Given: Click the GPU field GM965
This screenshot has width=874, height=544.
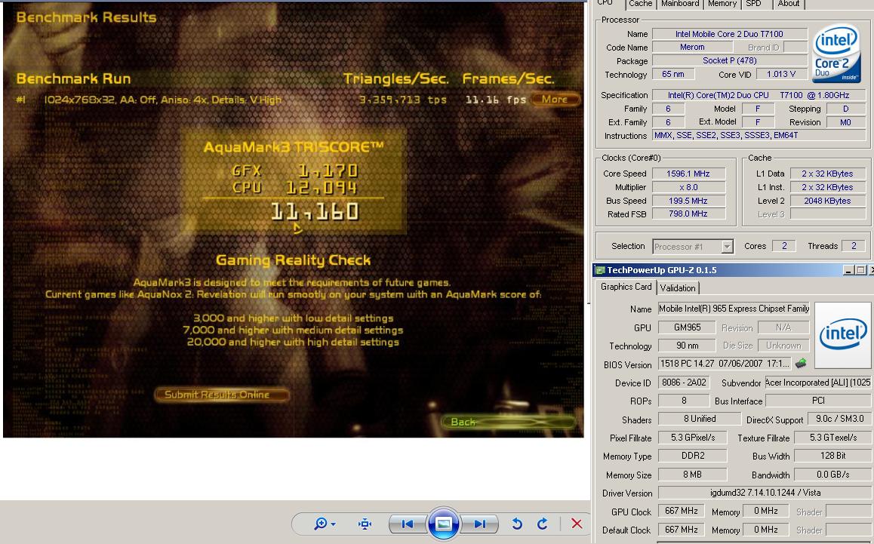Looking at the screenshot, I should point(687,327).
